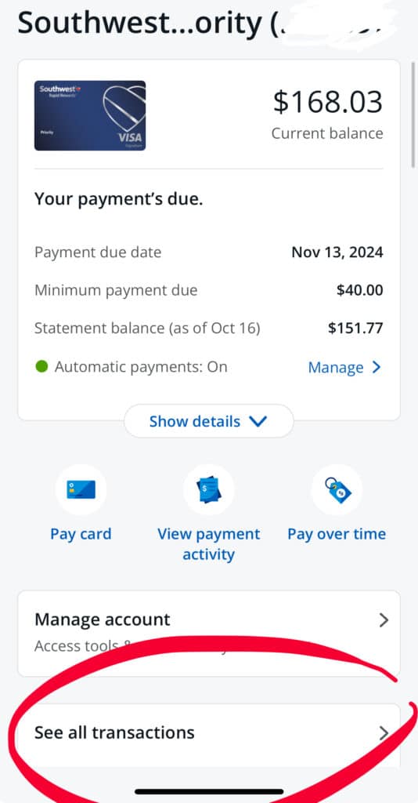Open the Manage account row
The width and height of the screenshot is (418, 803).
[208, 634]
